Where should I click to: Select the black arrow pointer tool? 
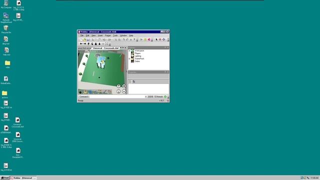click(x=156, y=39)
